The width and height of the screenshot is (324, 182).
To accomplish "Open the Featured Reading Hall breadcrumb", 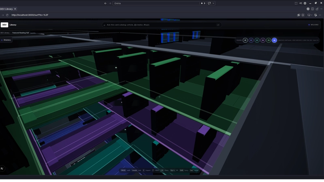I will pos(21,33).
